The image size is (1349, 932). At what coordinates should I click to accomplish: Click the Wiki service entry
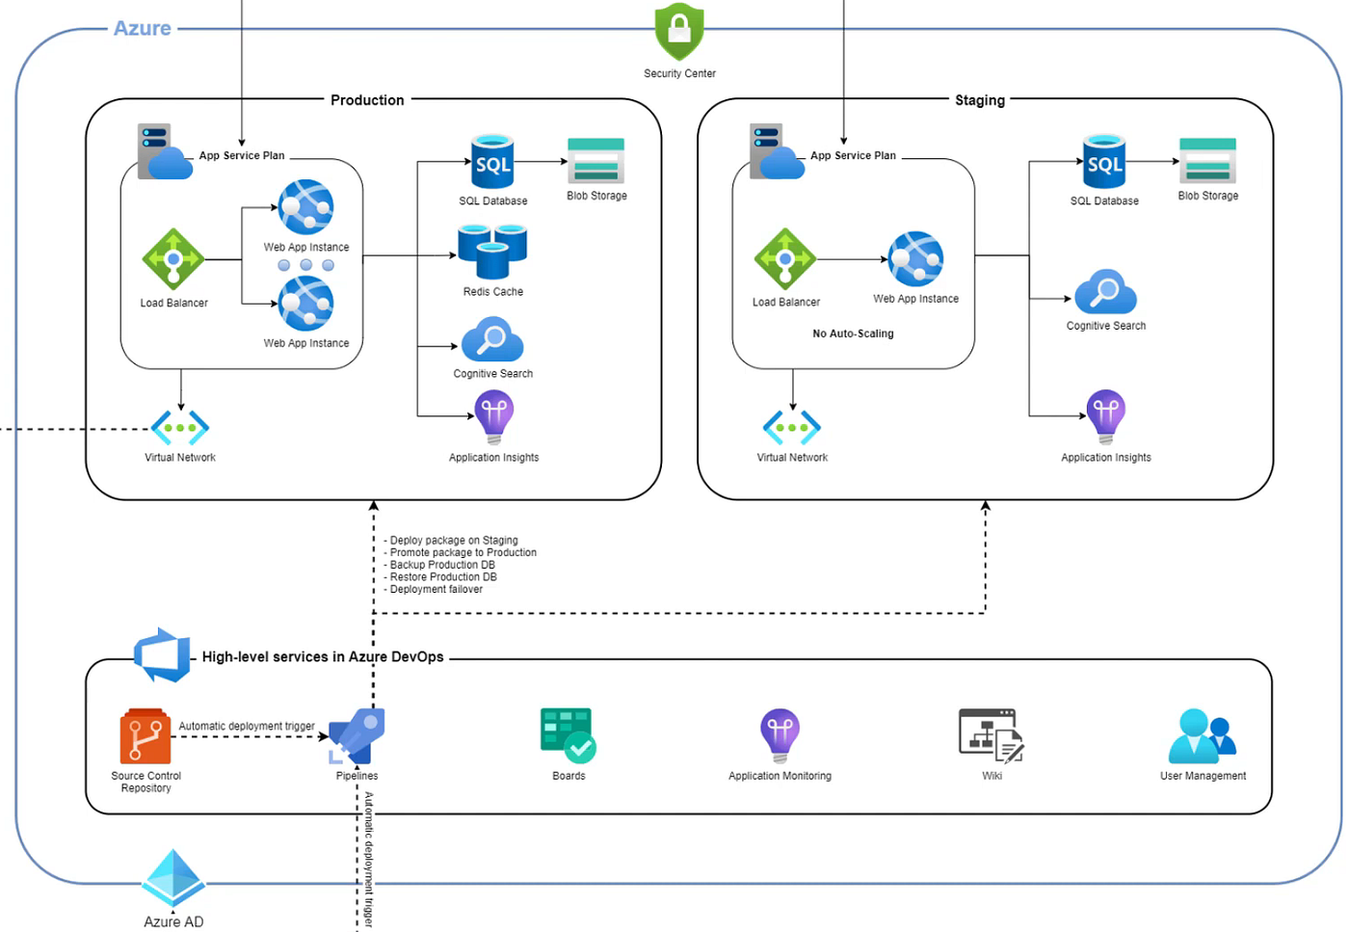[x=992, y=734]
